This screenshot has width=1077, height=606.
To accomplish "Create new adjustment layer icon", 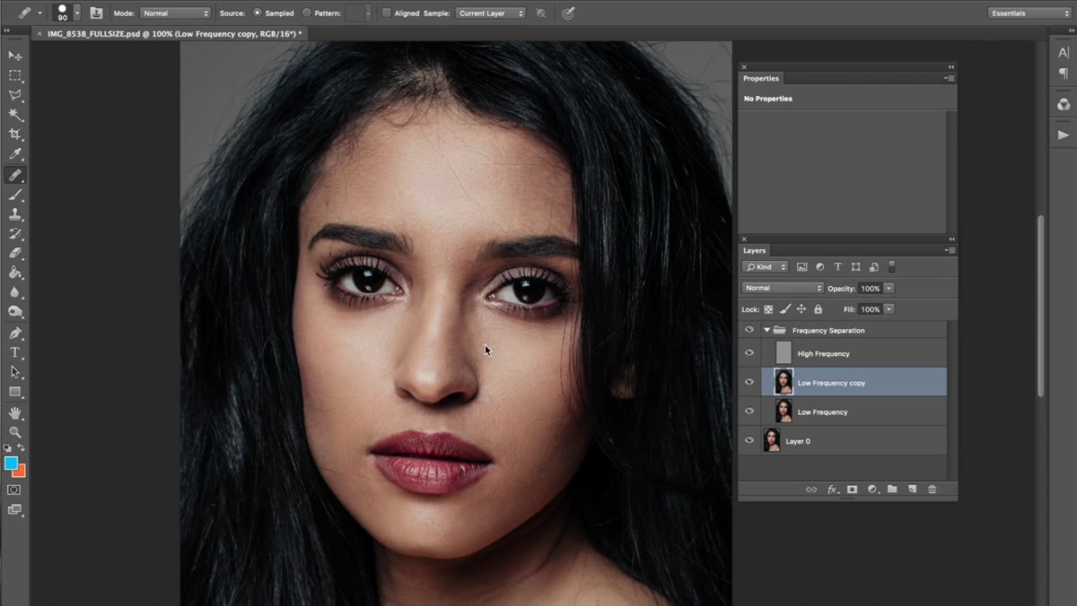I will point(872,489).
